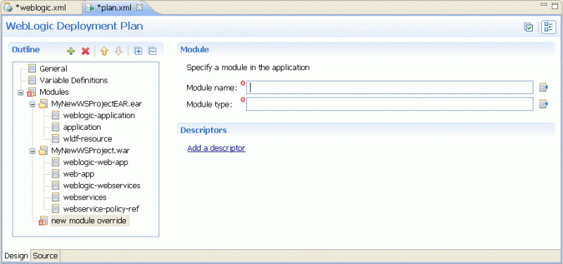Switch to the weblogic.xml tab
Image resolution: width=563 pixels, height=264 pixels.
click(x=40, y=8)
